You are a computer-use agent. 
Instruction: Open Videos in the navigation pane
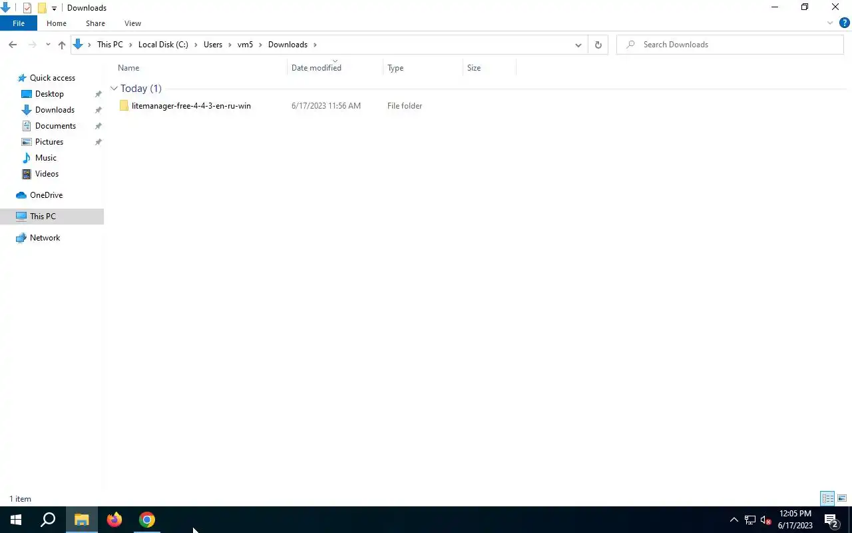(x=47, y=174)
